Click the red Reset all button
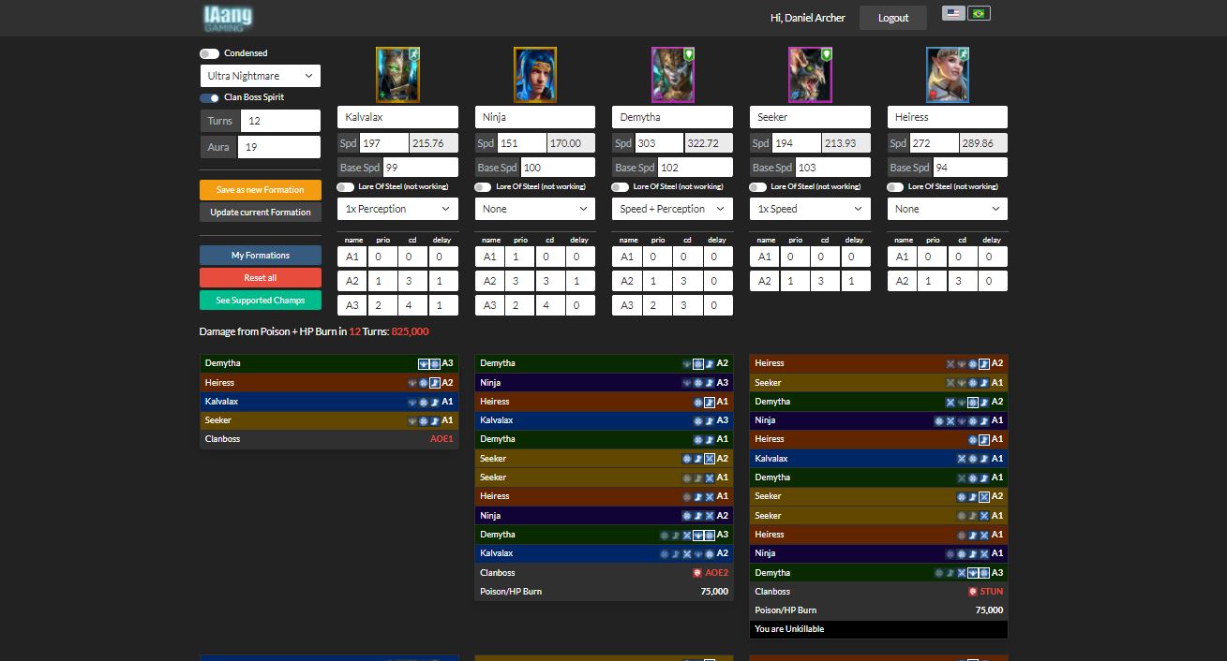 click(x=261, y=278)
